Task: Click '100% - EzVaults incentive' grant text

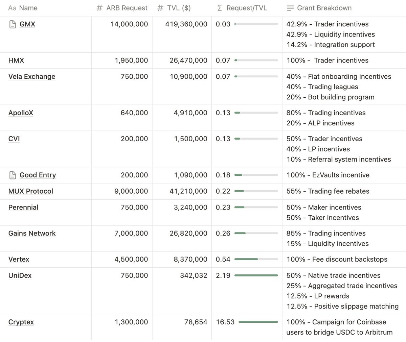Action: [328, 175]
